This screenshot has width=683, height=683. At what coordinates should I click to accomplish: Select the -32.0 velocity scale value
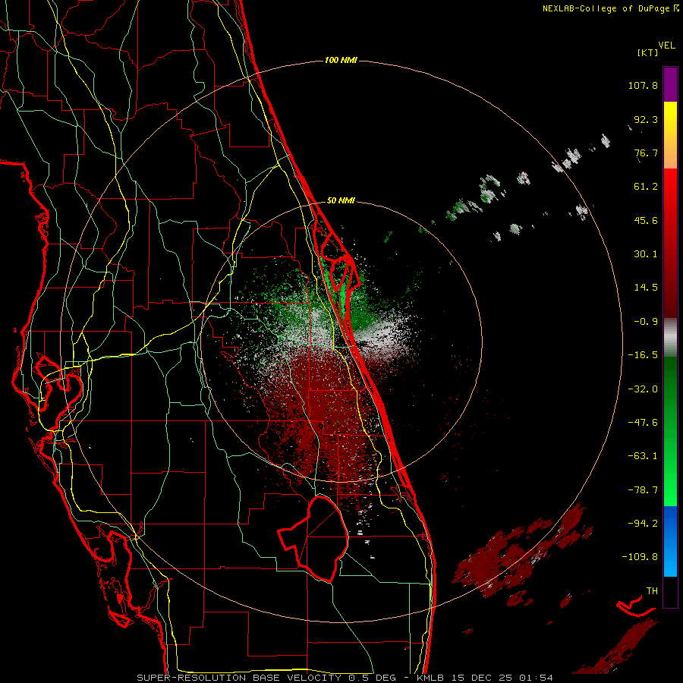(x=643, y=389)
